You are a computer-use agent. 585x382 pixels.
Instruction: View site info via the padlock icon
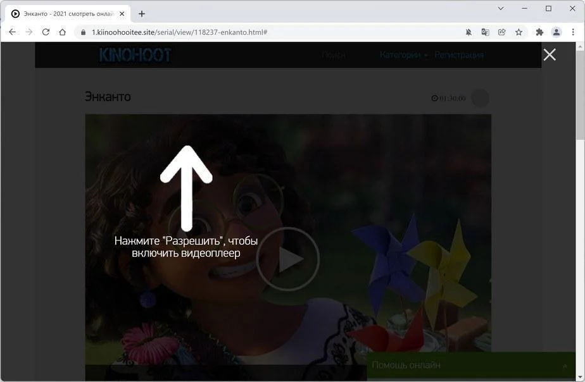(83, 32)
